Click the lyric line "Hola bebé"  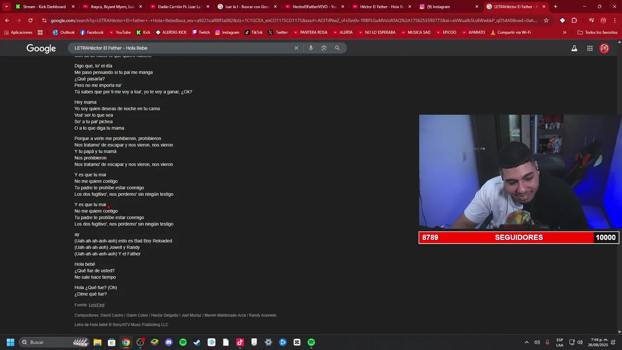pos(85,264)
